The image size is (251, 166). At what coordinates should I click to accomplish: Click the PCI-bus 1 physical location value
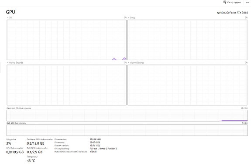point(103,149)
